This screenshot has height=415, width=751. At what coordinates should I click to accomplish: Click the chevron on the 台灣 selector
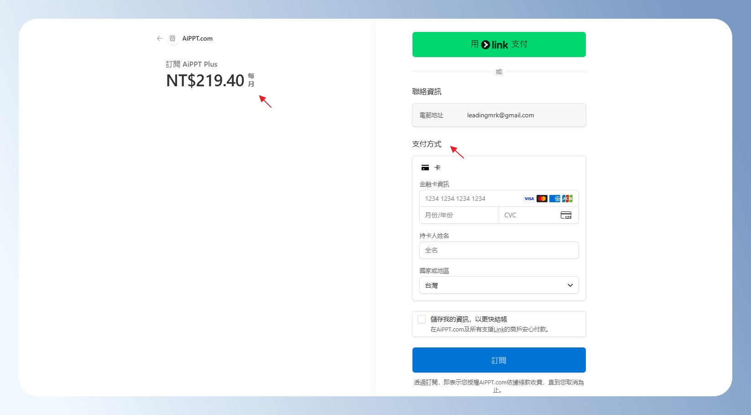[x=570, y=285]
